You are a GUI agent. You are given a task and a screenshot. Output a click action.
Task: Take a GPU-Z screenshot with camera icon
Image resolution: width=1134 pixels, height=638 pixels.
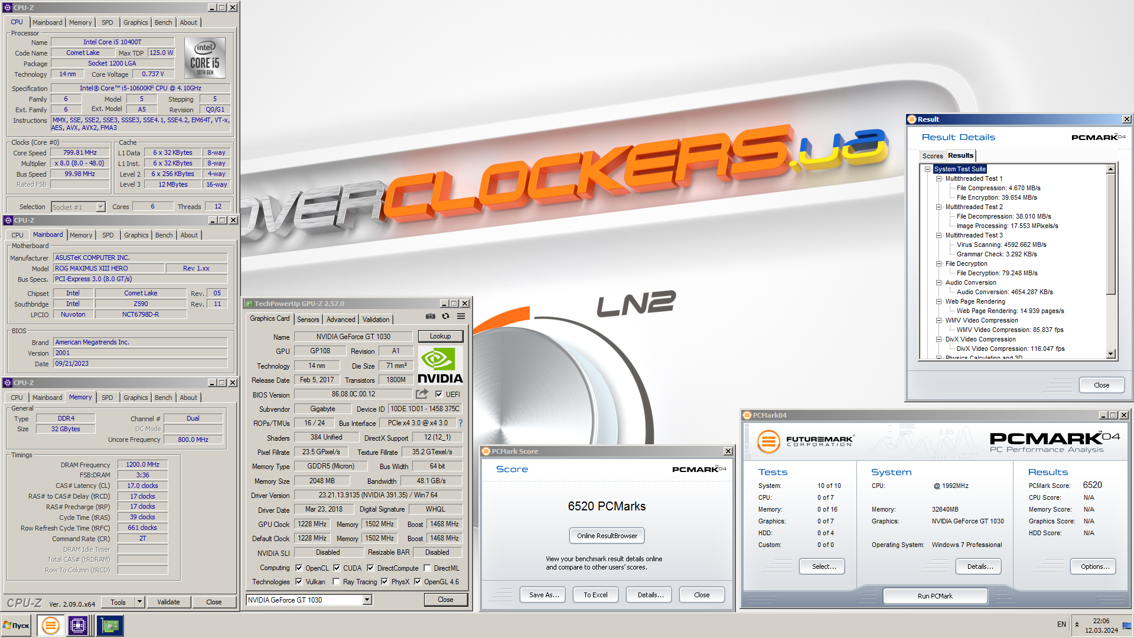[431, 317]
